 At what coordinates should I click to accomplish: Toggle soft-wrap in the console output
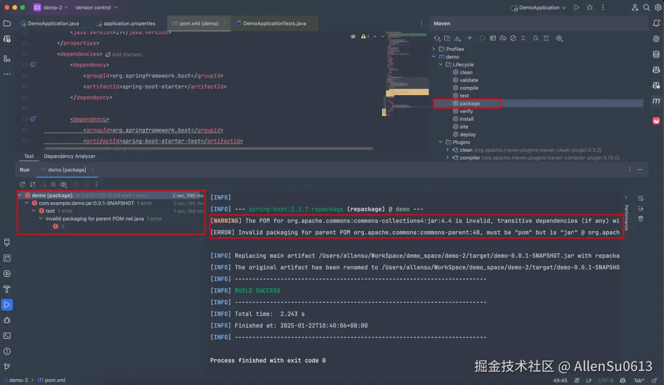click(640, 198)
